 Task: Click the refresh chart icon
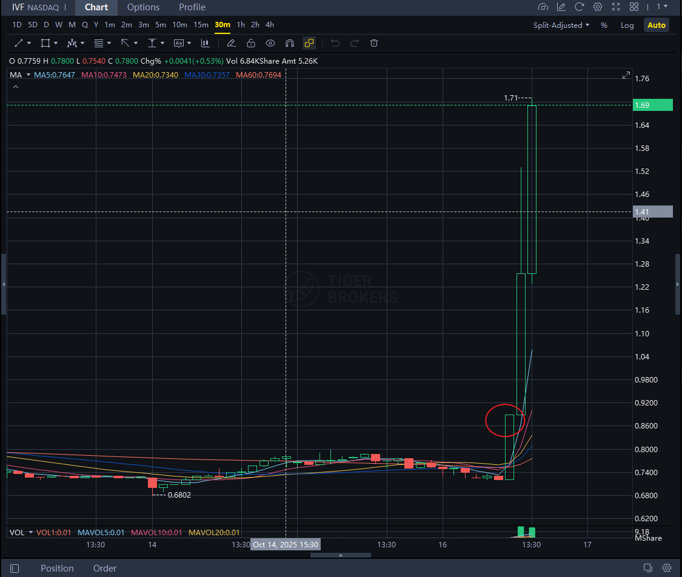pos(580,7)
